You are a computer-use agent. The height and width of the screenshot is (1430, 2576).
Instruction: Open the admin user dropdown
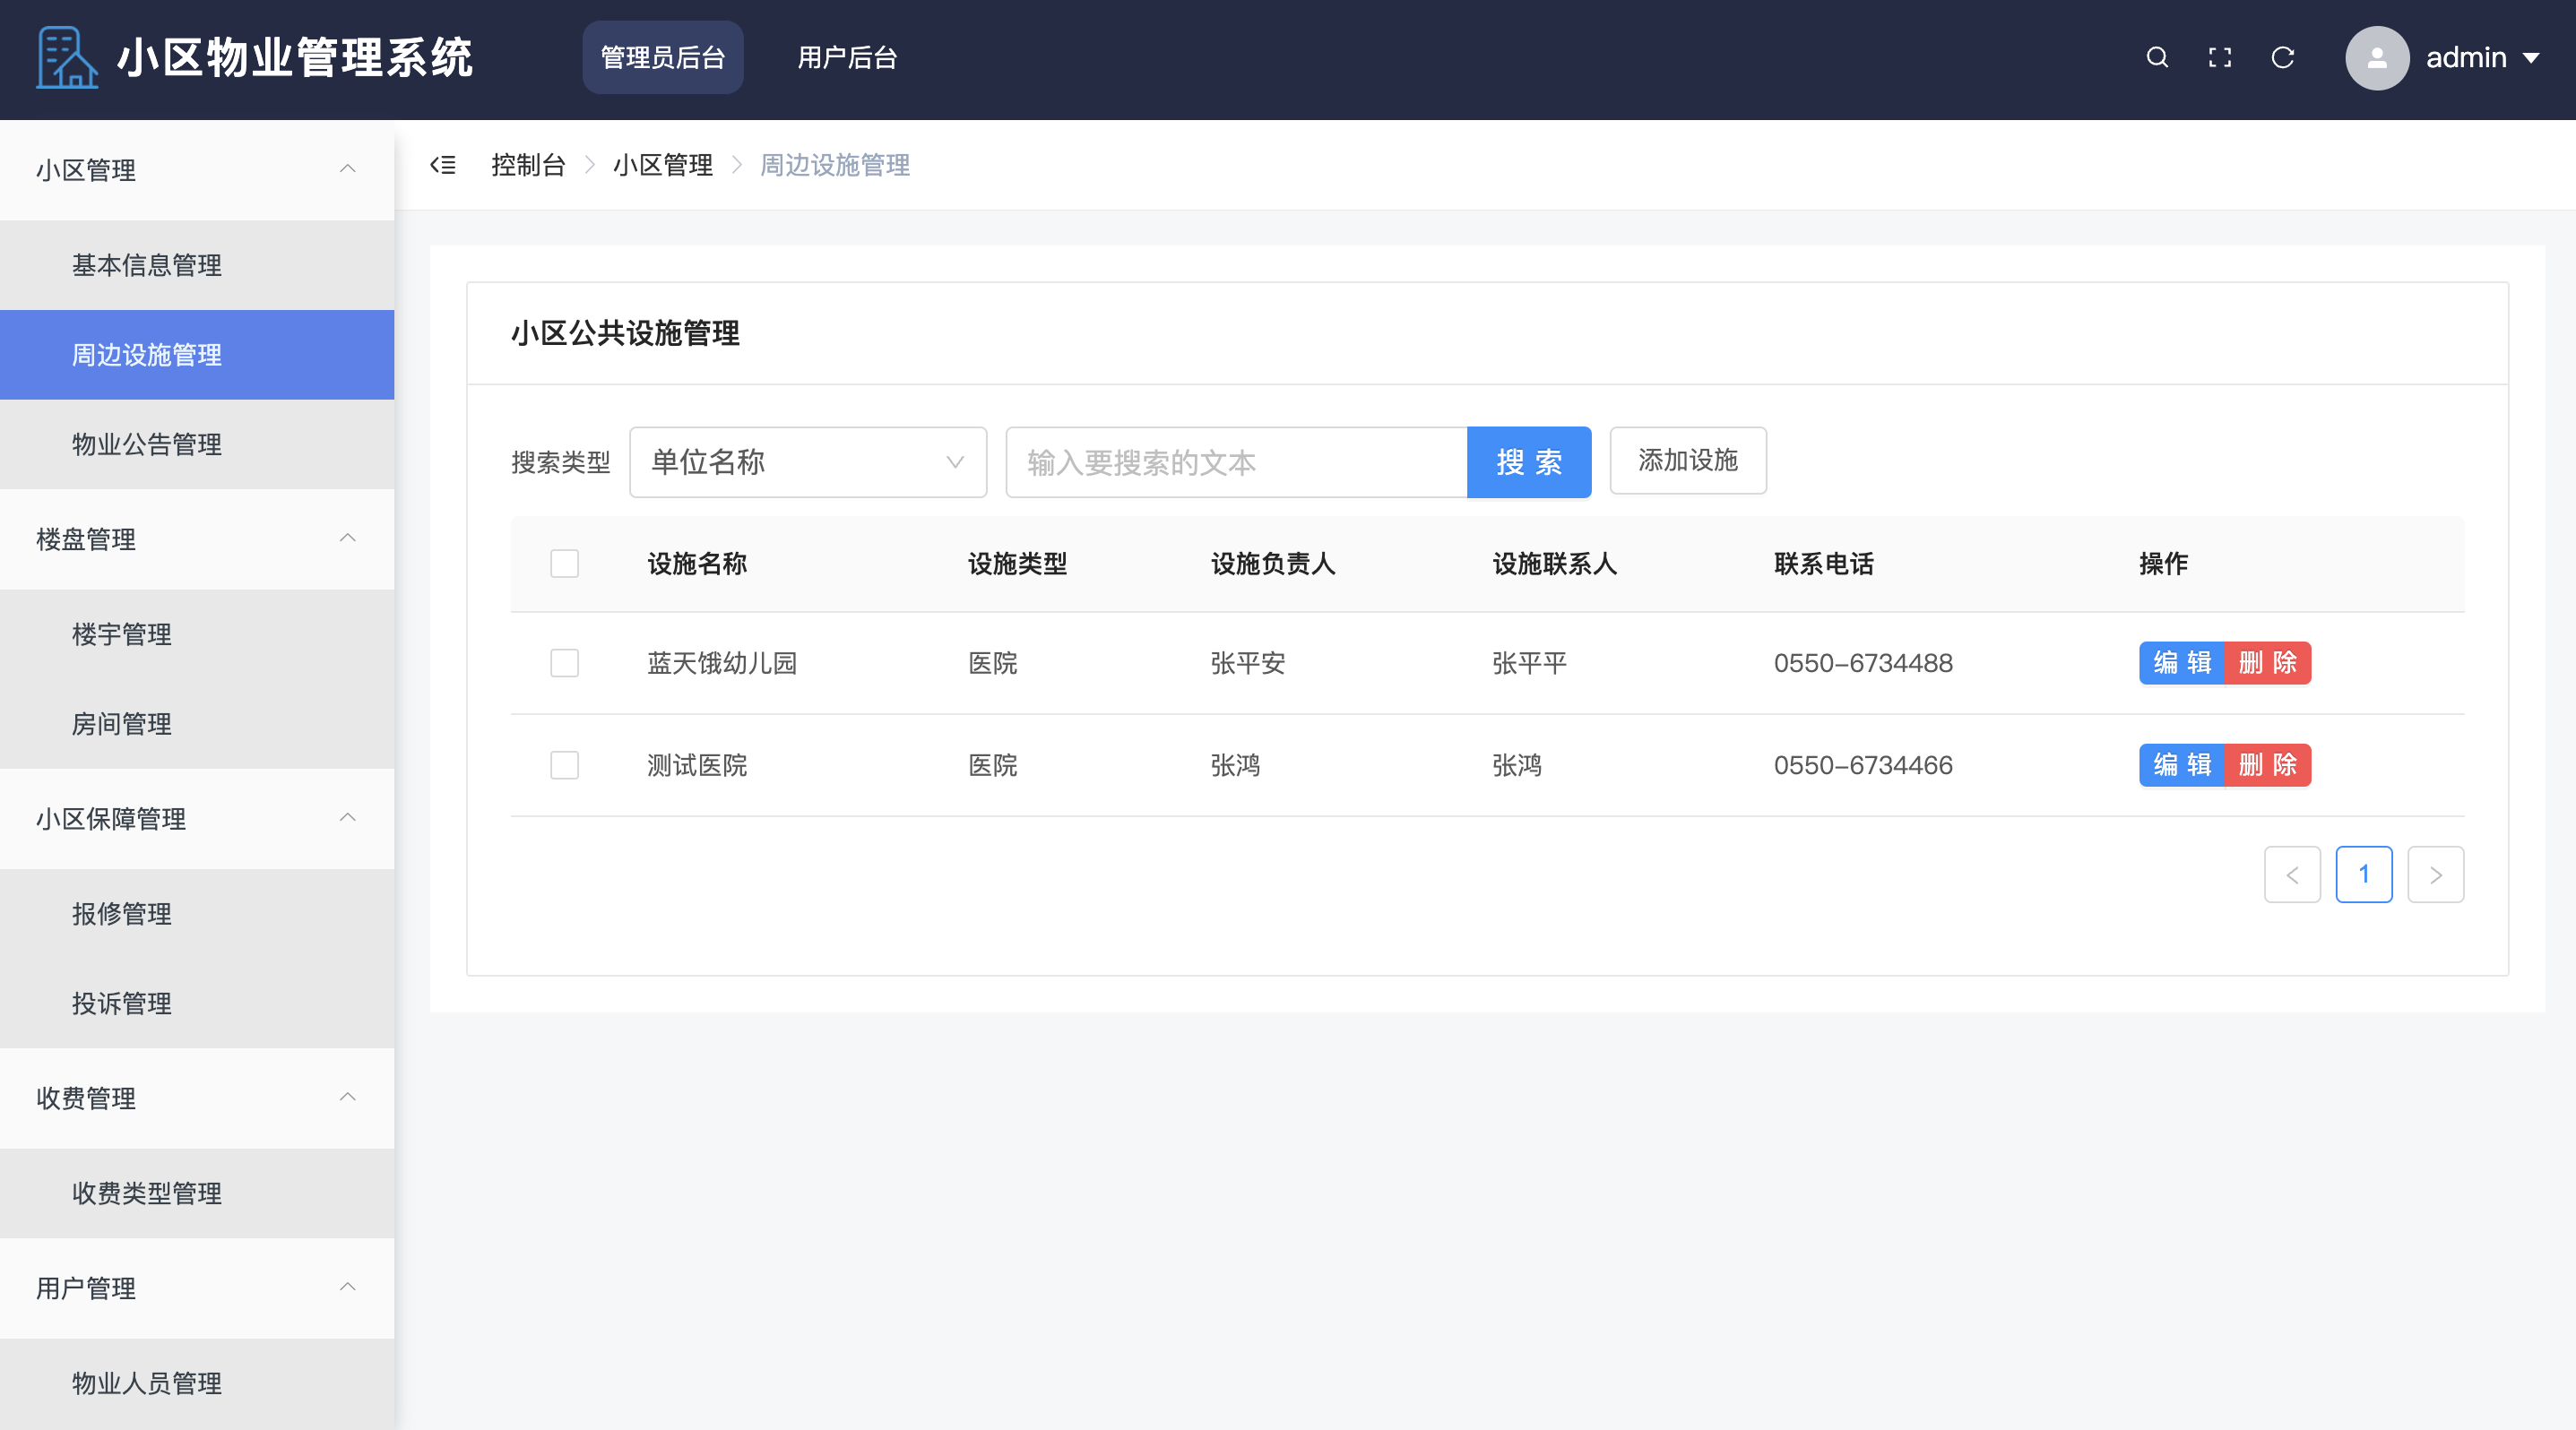pyautogui.click(x=2483, y=58)
